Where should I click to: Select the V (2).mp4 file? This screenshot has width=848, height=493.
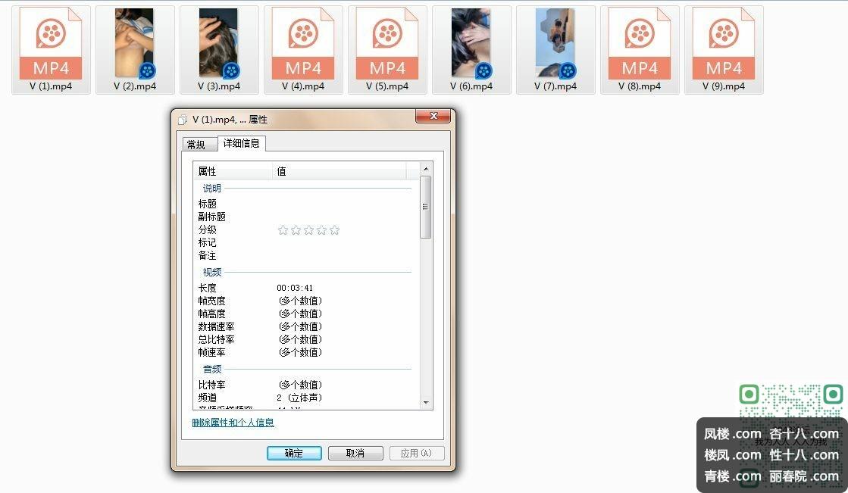coord(135,50)
